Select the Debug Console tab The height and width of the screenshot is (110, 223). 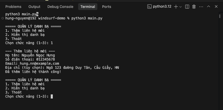(60, 7)
